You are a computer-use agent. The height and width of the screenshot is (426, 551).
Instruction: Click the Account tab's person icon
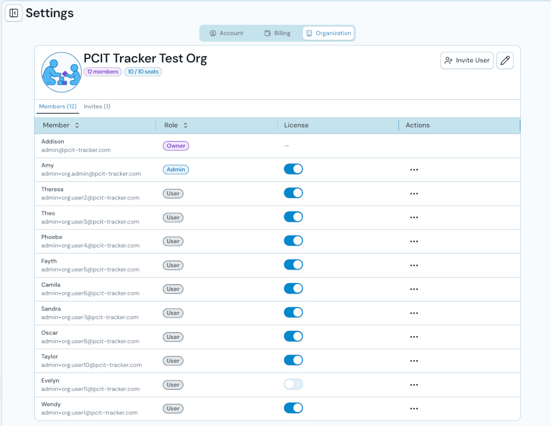213,33
